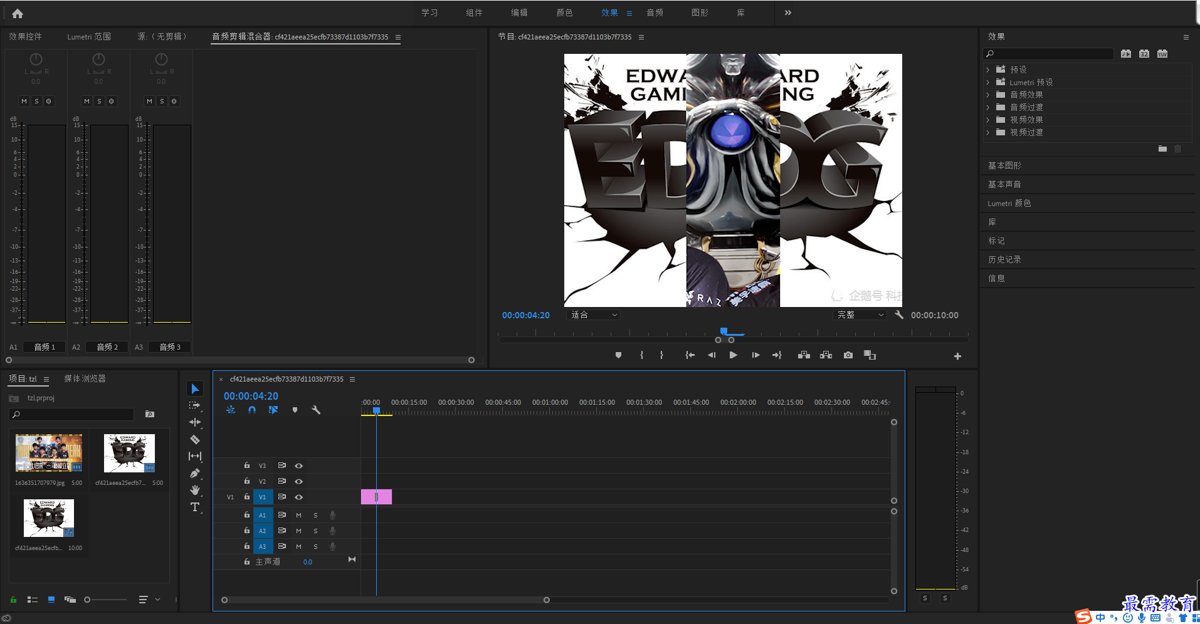The image size is (1200, 624).
Task: Open the 适合 zoom level dropdown
Action: click(x=593, y=315)
